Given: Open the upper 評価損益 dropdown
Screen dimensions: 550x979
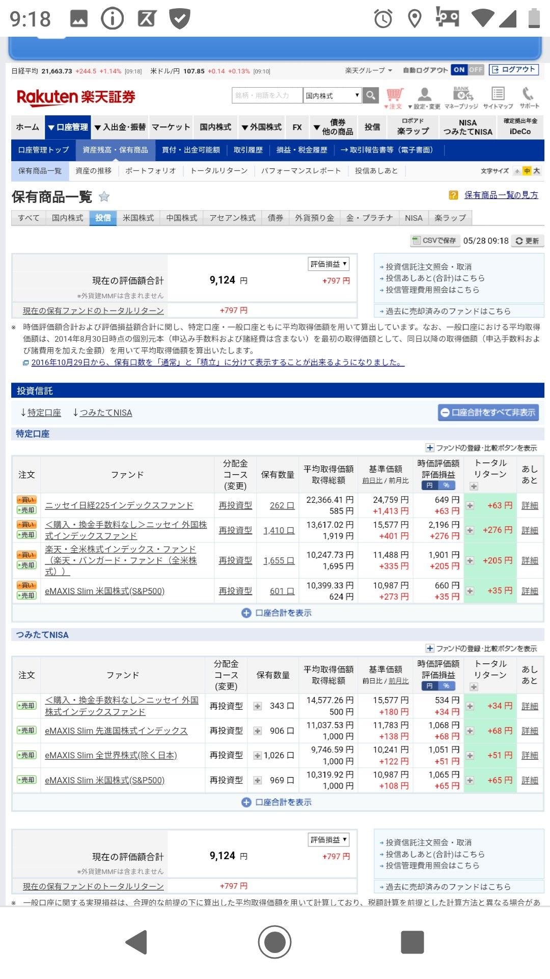Looking at the screenshot, I should (328, 264).
